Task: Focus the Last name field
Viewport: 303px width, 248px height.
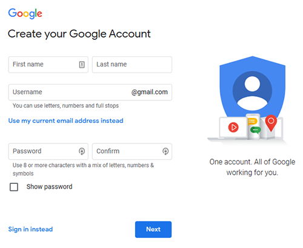Action: [132, 65]
